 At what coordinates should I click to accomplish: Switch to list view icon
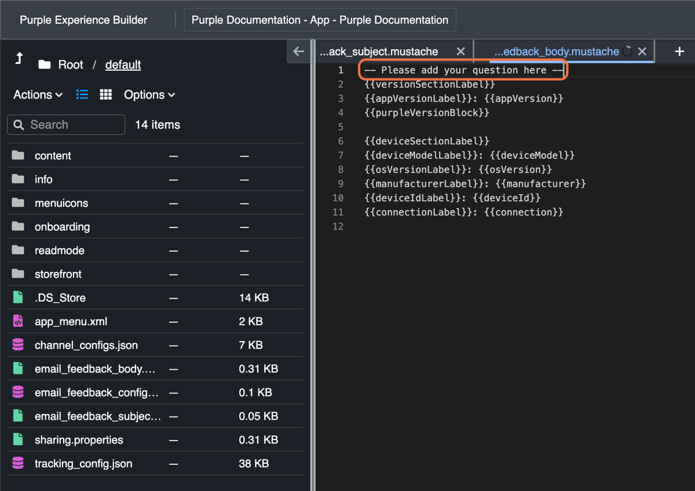click(x=82, y=94)
